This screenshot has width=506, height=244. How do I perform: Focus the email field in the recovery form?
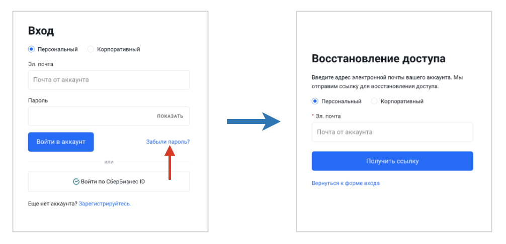point(392,132)
